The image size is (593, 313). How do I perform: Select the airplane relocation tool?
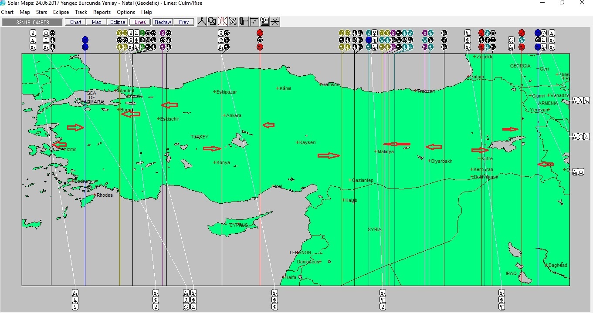(233, 21)
